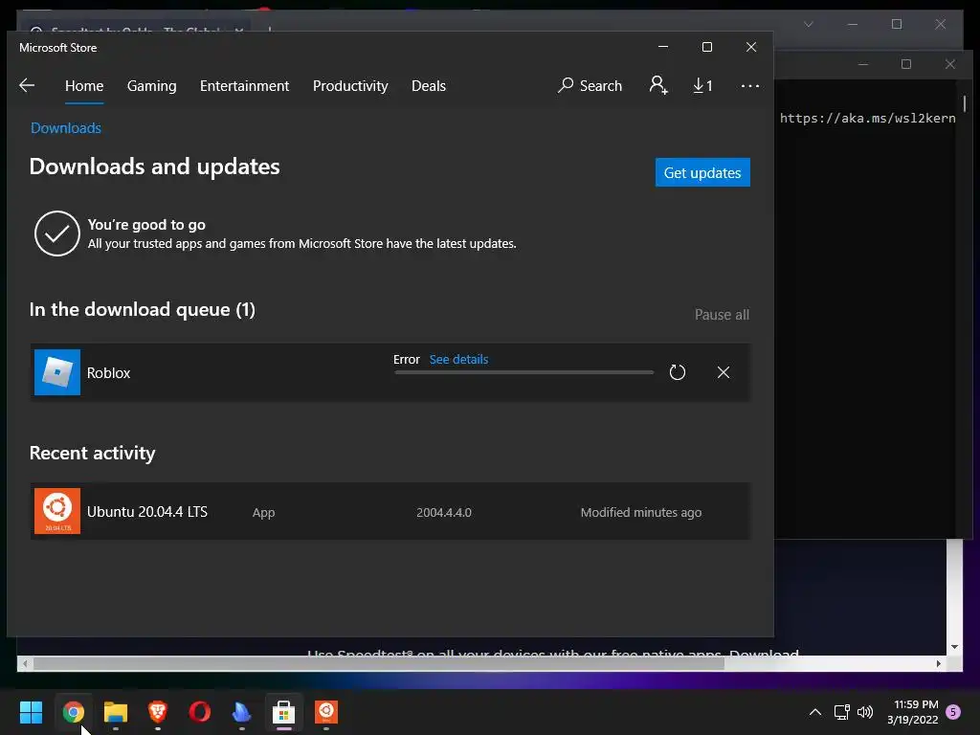Click the browser scrollbar right arrow
980x735 pixels.
[939, 664]
